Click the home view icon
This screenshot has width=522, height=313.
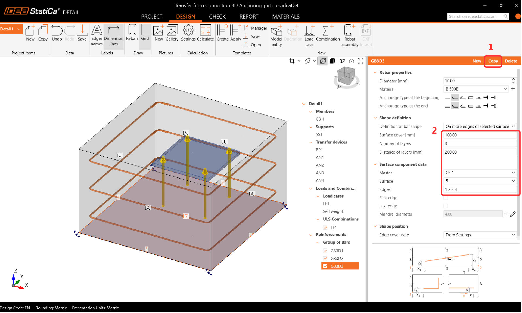[352, 61]
